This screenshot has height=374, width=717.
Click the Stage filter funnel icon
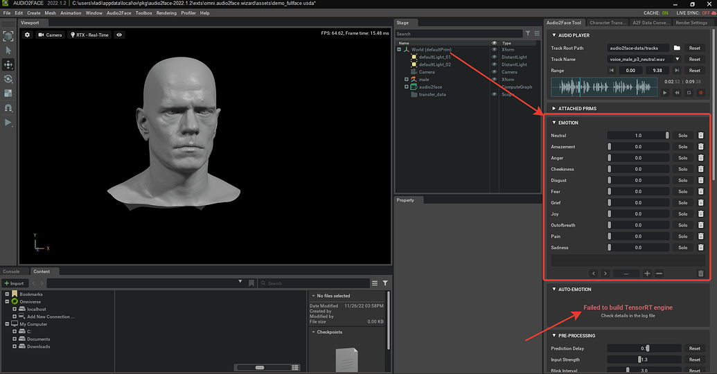point(528,33)
